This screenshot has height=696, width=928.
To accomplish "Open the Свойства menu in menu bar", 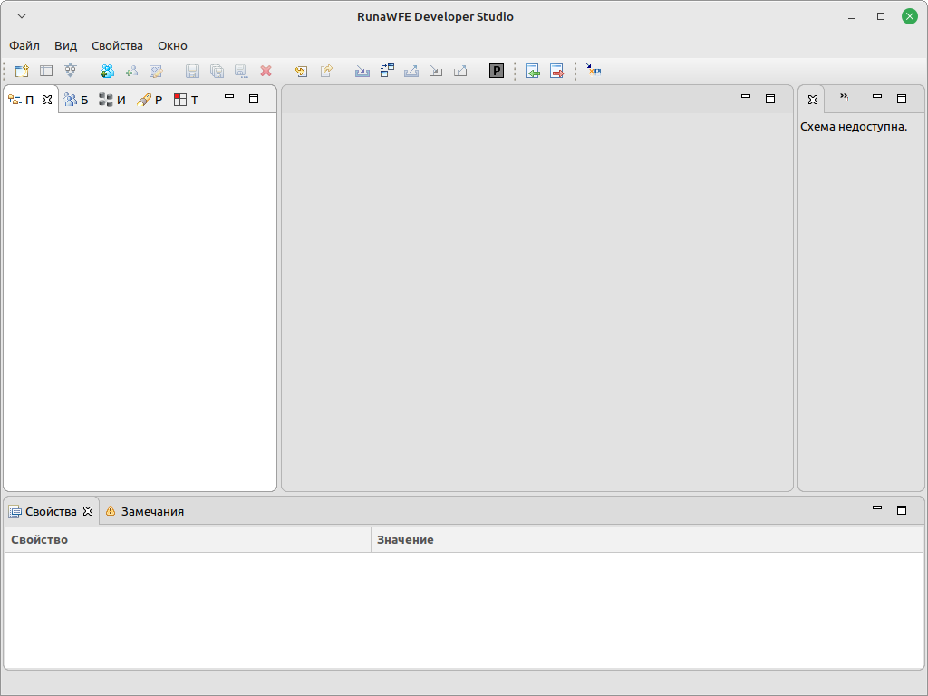I will [x=117, y=45].
